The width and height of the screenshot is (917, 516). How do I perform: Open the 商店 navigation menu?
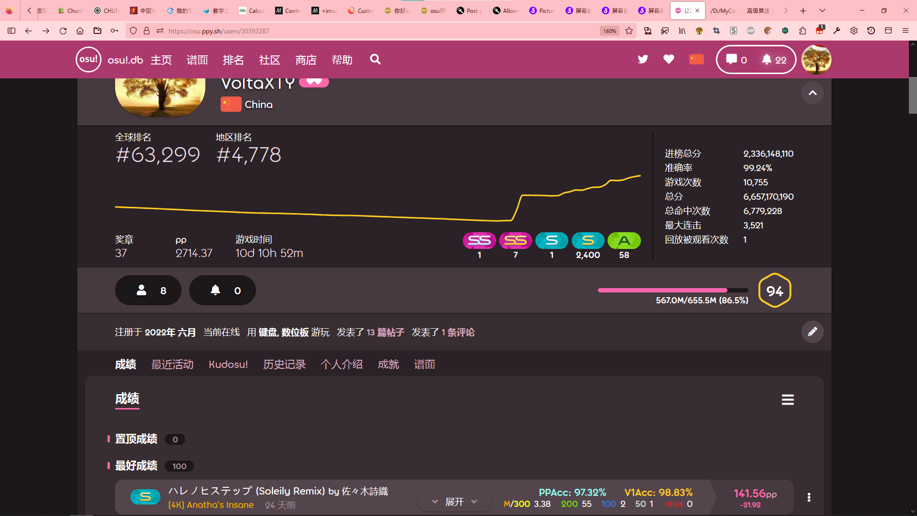pyautogui.click(x=306, y=60)
